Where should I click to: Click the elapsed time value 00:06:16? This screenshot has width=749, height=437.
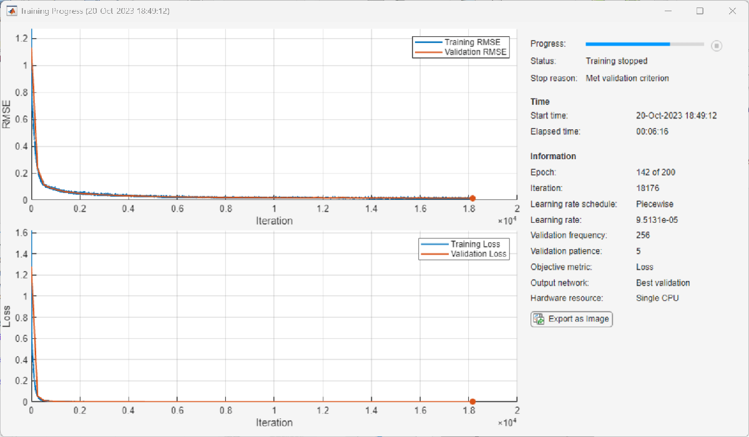(652, 132)
